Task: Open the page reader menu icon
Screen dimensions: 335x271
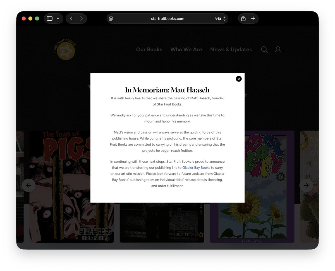Action: tap(111, 19)
